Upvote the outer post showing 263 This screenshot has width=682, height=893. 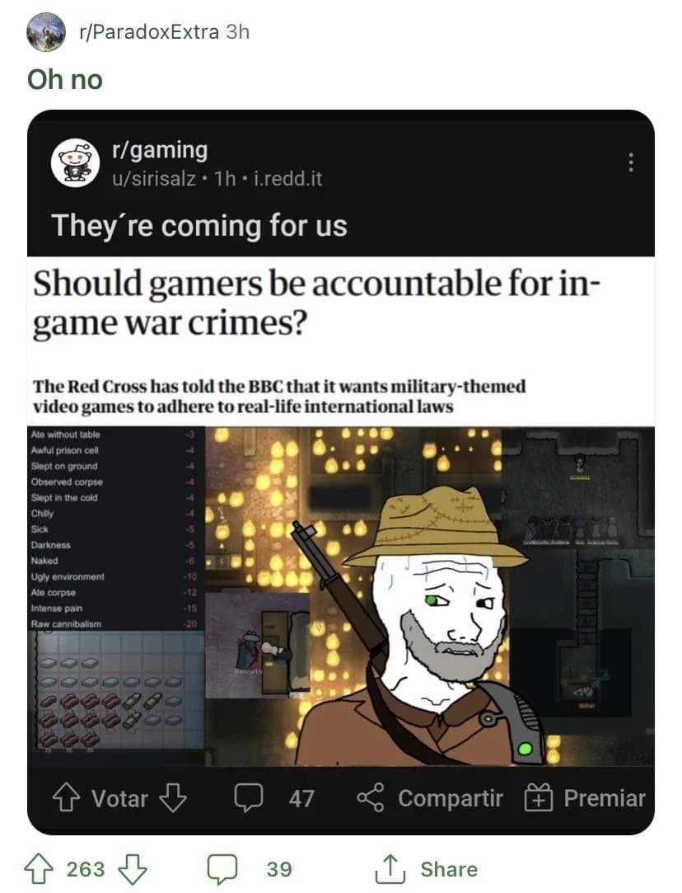pos(39,869)
